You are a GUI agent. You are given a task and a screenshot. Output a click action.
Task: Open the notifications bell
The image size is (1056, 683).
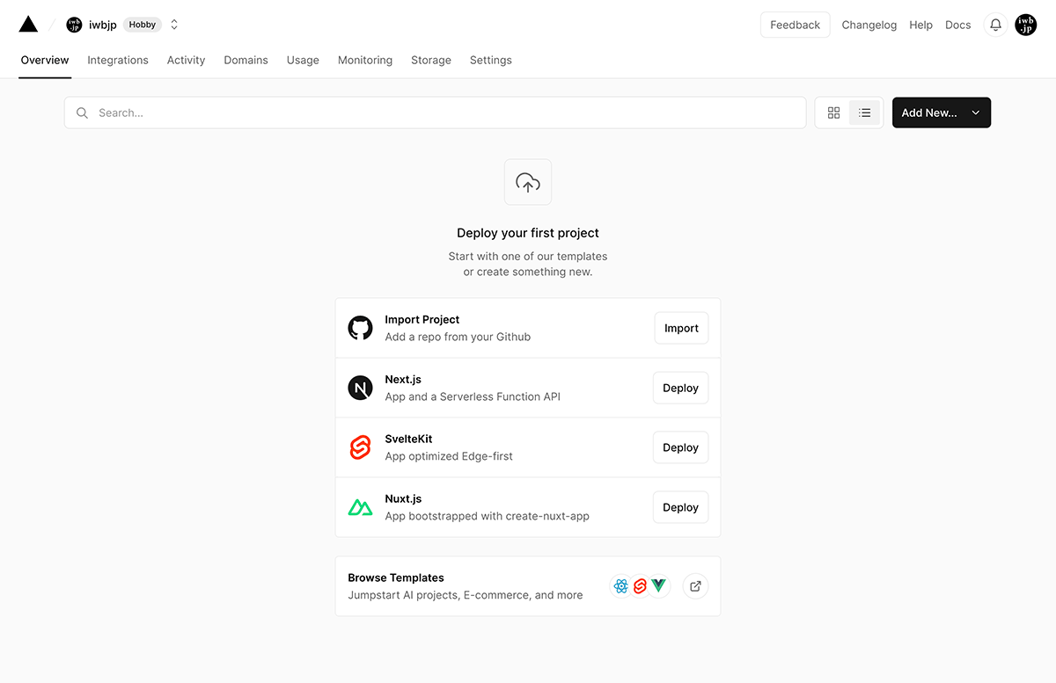[x=995, y=25]
